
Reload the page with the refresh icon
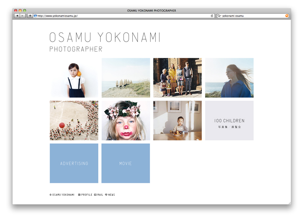[212, 16]
